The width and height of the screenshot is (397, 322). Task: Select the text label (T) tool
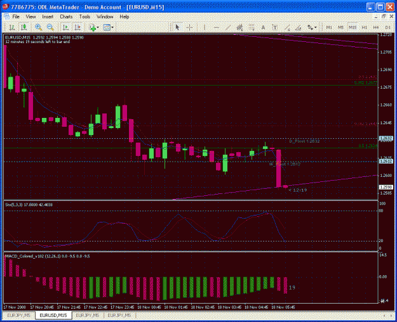tap(275, 27)
